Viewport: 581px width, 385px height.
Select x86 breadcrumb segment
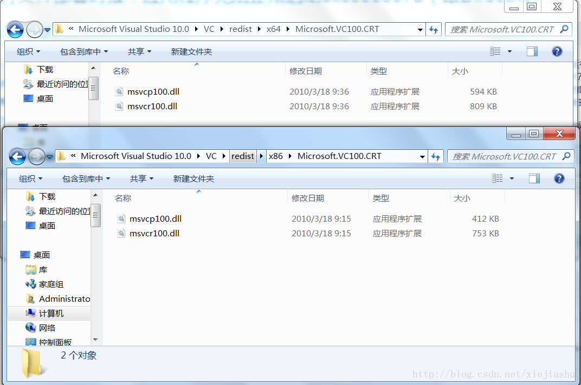coord(276,156)
